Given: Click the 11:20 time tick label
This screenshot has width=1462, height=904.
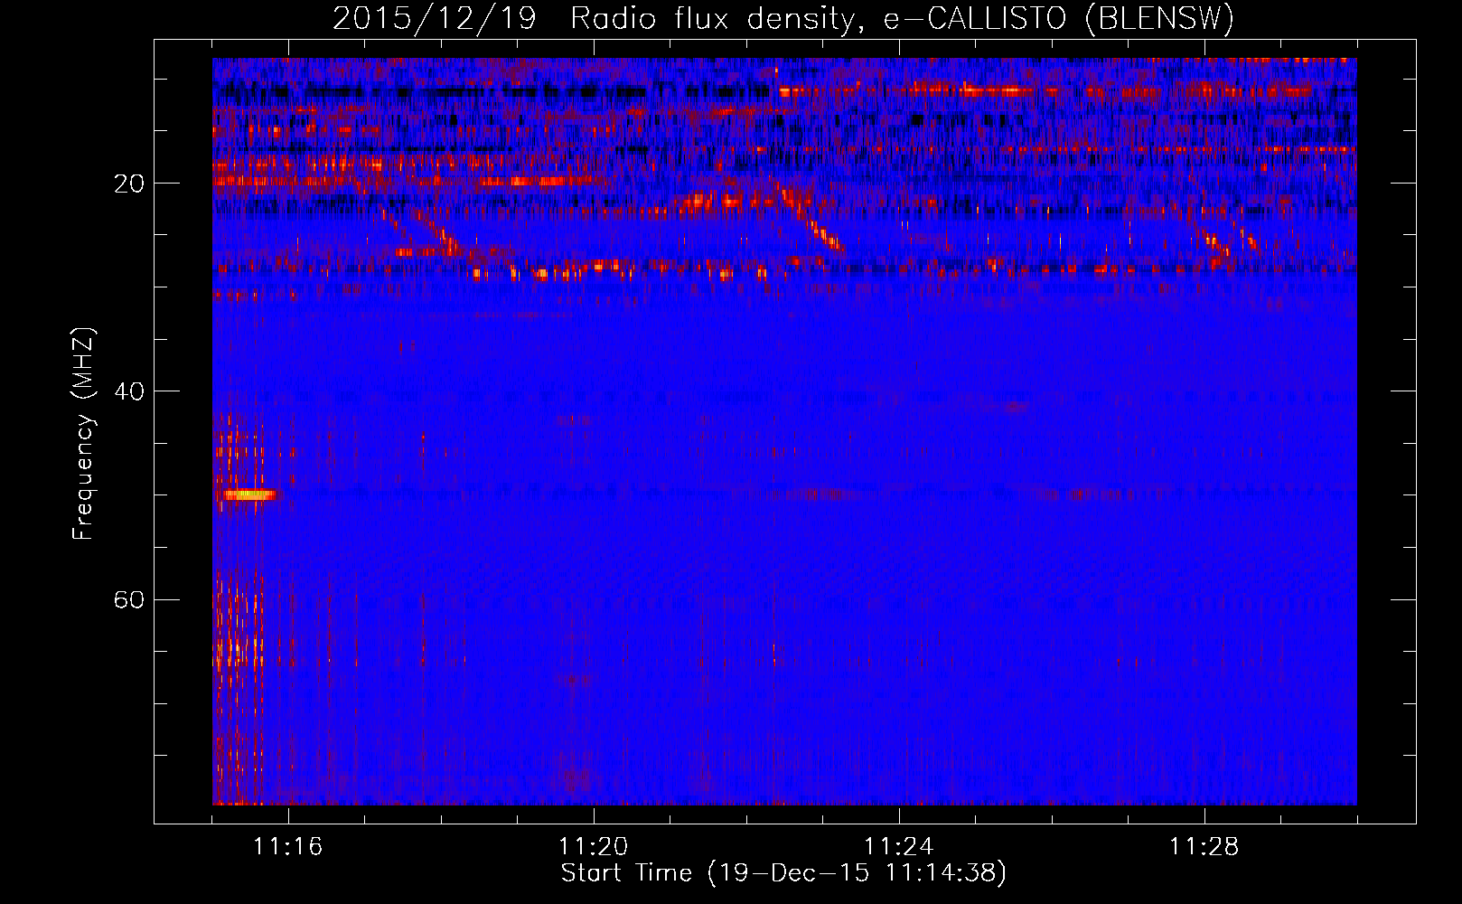Looking at the screenshot, I should (593, 847).
